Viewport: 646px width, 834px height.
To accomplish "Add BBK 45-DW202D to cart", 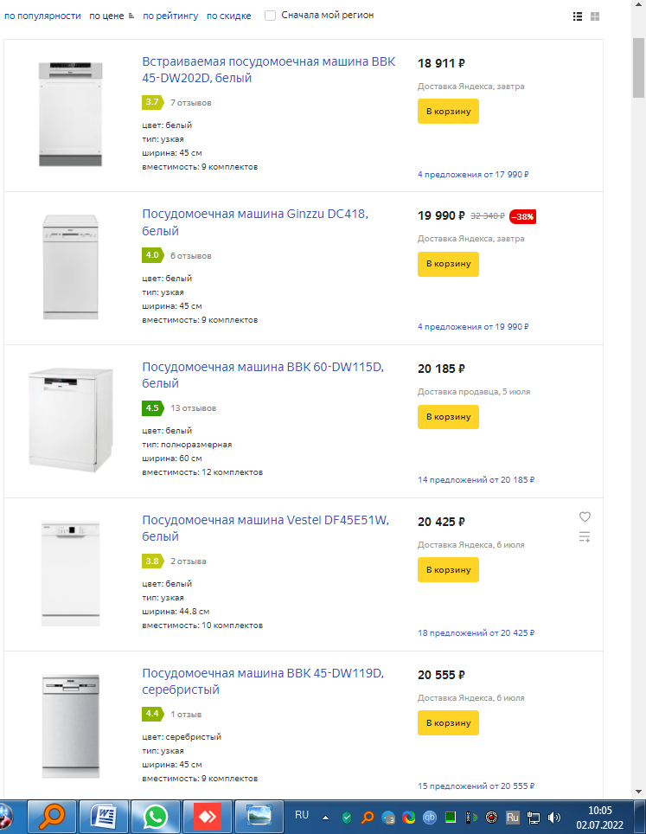I will point(448,112).
